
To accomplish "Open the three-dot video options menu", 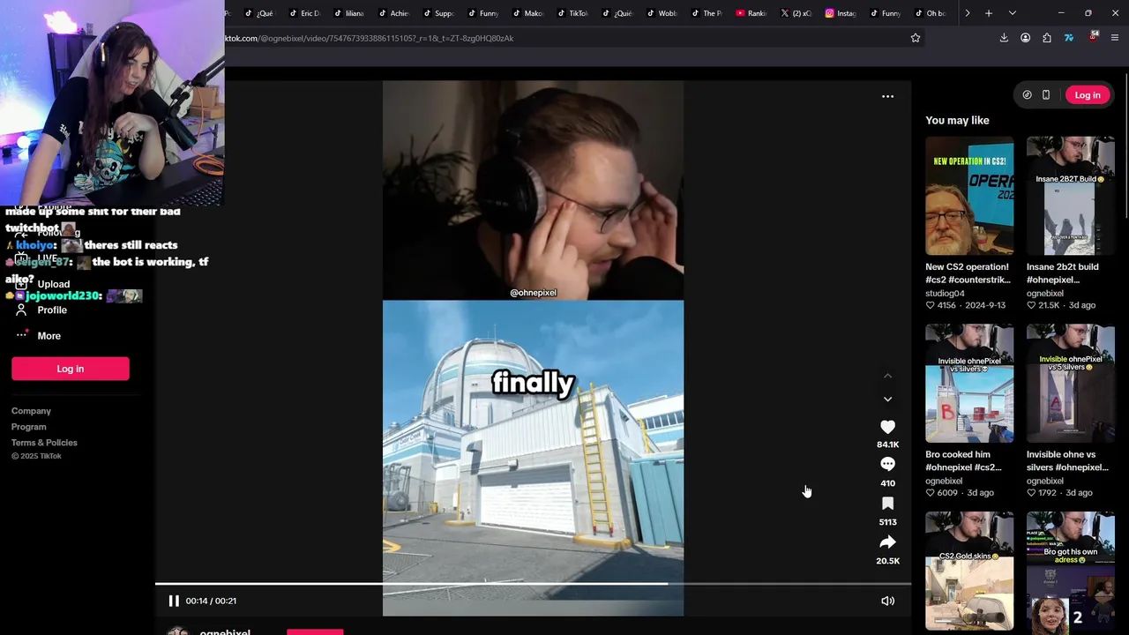I will click(x=887, y=96).
